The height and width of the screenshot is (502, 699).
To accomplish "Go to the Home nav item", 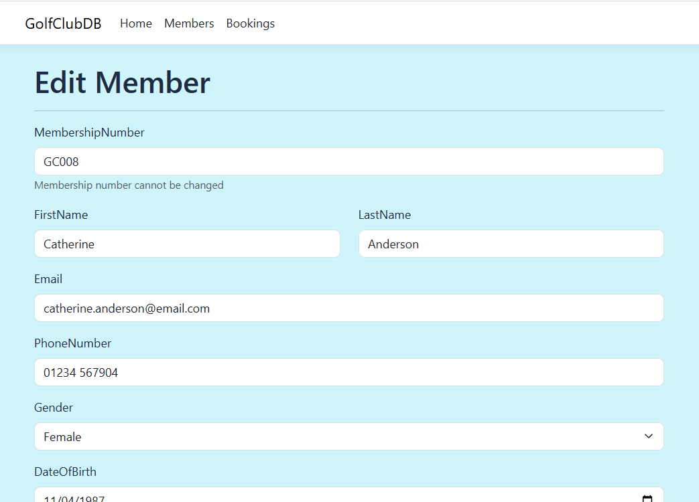I will (x=136, y=23).
